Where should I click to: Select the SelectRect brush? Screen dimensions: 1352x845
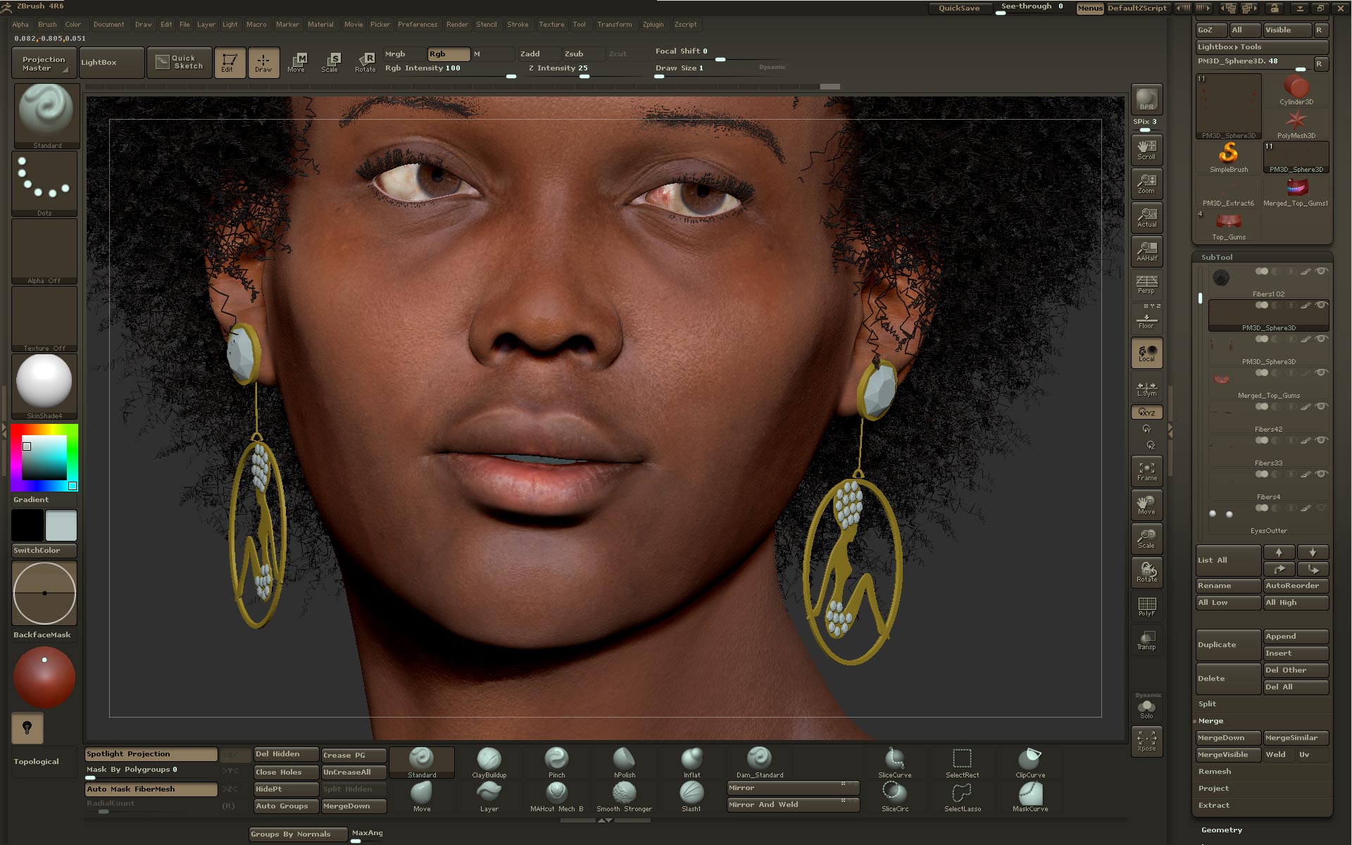click(x=962, y=763)
